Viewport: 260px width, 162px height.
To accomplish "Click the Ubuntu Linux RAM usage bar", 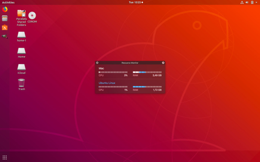I will (x=147, y=87).
